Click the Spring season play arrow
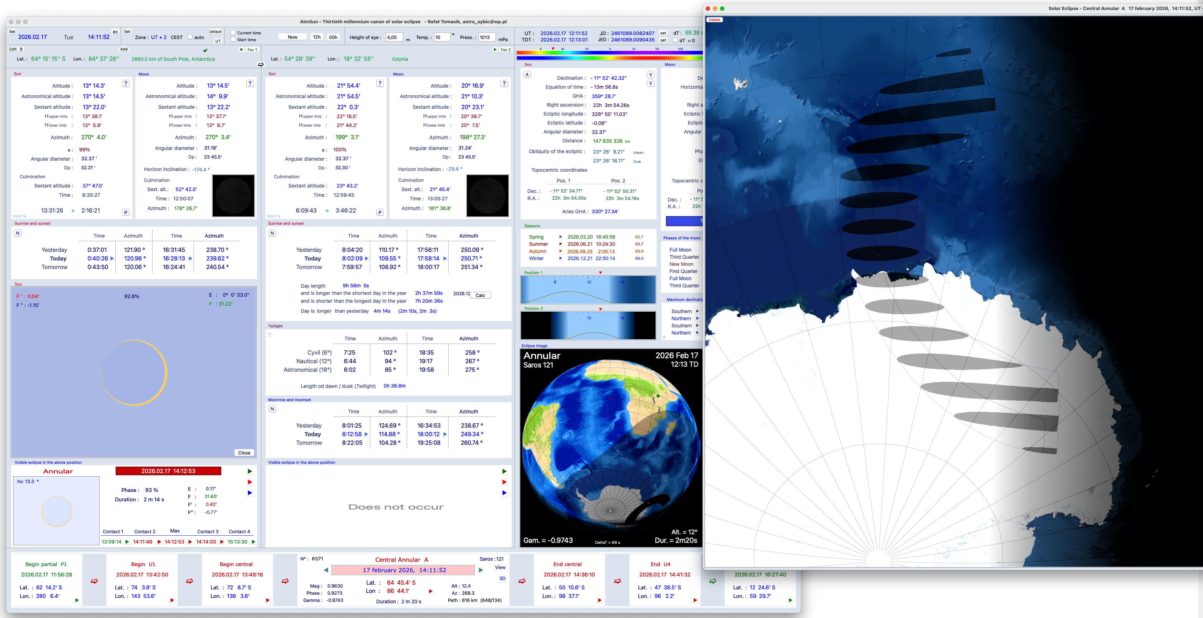This screenshot has height=618, width=1203. pyautogui.click(x=561, y=237)
